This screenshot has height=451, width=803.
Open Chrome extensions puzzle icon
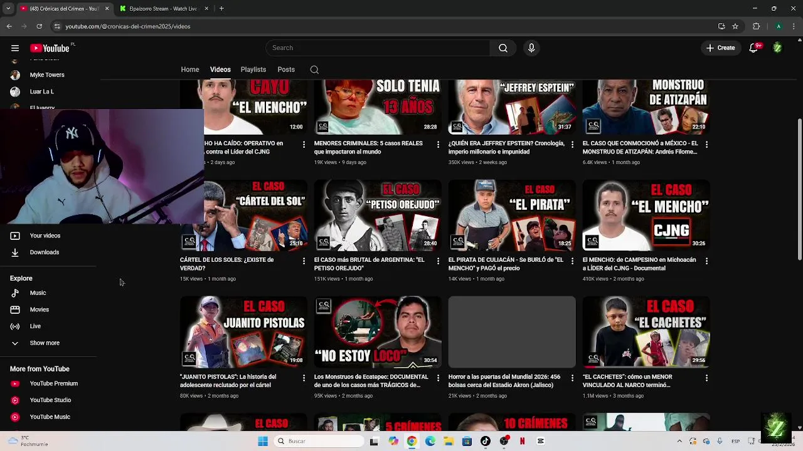pyautogui.click(x=756, y=26)
